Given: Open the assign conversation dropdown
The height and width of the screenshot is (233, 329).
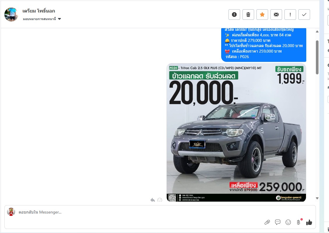Looking at the screenshot, I should (x=42, y=19).
